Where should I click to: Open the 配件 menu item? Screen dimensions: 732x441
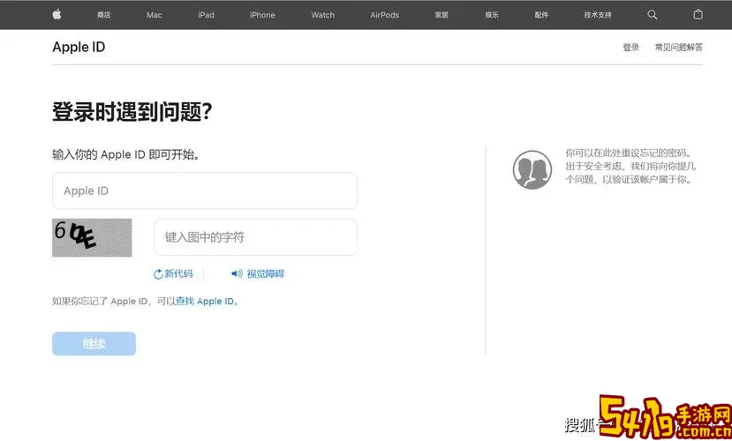(x=541, y=15)
